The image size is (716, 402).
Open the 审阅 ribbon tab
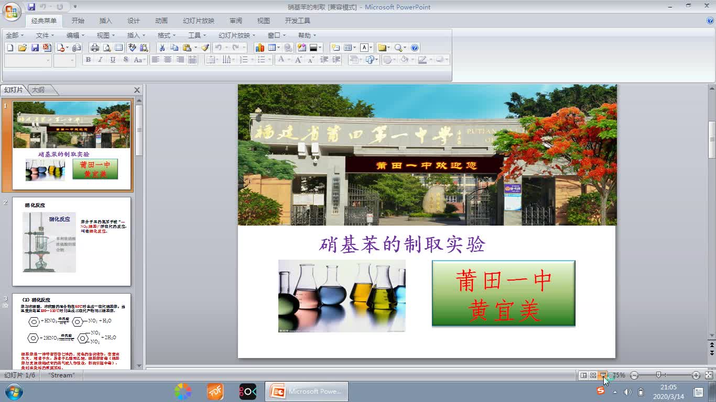pos(236,21)
